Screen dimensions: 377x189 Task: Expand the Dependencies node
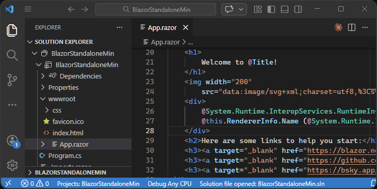coord(43,76)
